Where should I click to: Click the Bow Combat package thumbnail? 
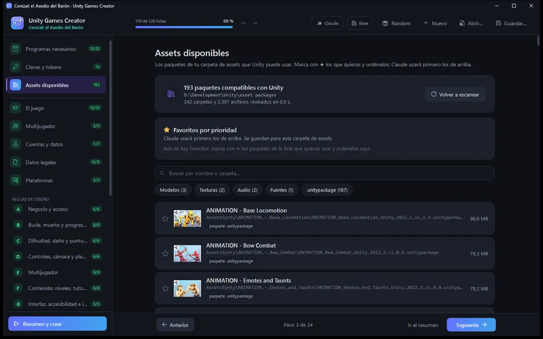click(x=187, y=253)
